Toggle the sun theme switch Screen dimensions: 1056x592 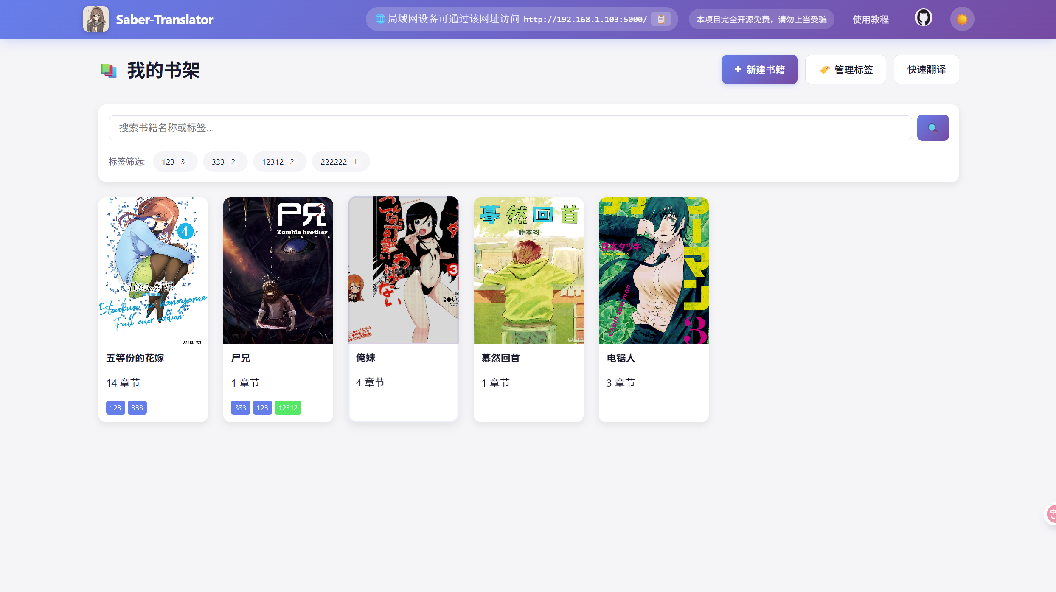point(962,20)
